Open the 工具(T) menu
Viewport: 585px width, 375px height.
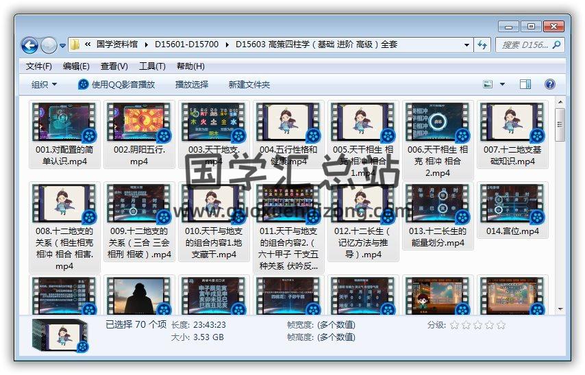[x=152, y=66]
